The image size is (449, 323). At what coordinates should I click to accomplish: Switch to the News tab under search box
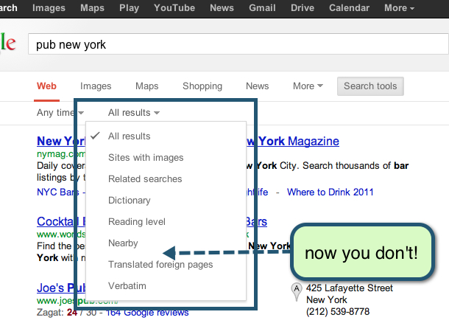point(257,86)
